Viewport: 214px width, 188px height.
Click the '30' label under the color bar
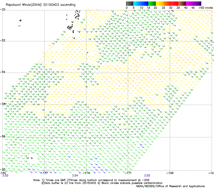(x=171, y=8)
